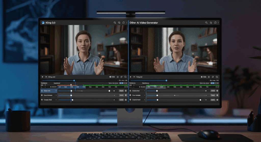The image size is (261, 142).
Task: Click the layout grid icon in Kling 3.0 playback bar
Action: tap(118, 77)
